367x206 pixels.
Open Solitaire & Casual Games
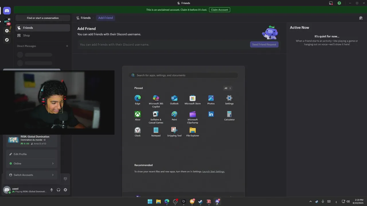156,118
